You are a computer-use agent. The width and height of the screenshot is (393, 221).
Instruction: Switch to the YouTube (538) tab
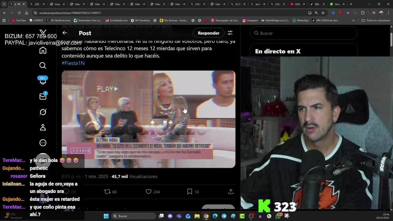[297, 4]
